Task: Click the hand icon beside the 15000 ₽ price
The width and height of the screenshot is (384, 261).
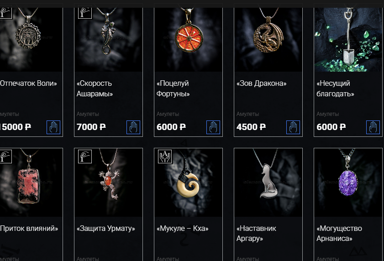Action: click(x=53, y=127)
